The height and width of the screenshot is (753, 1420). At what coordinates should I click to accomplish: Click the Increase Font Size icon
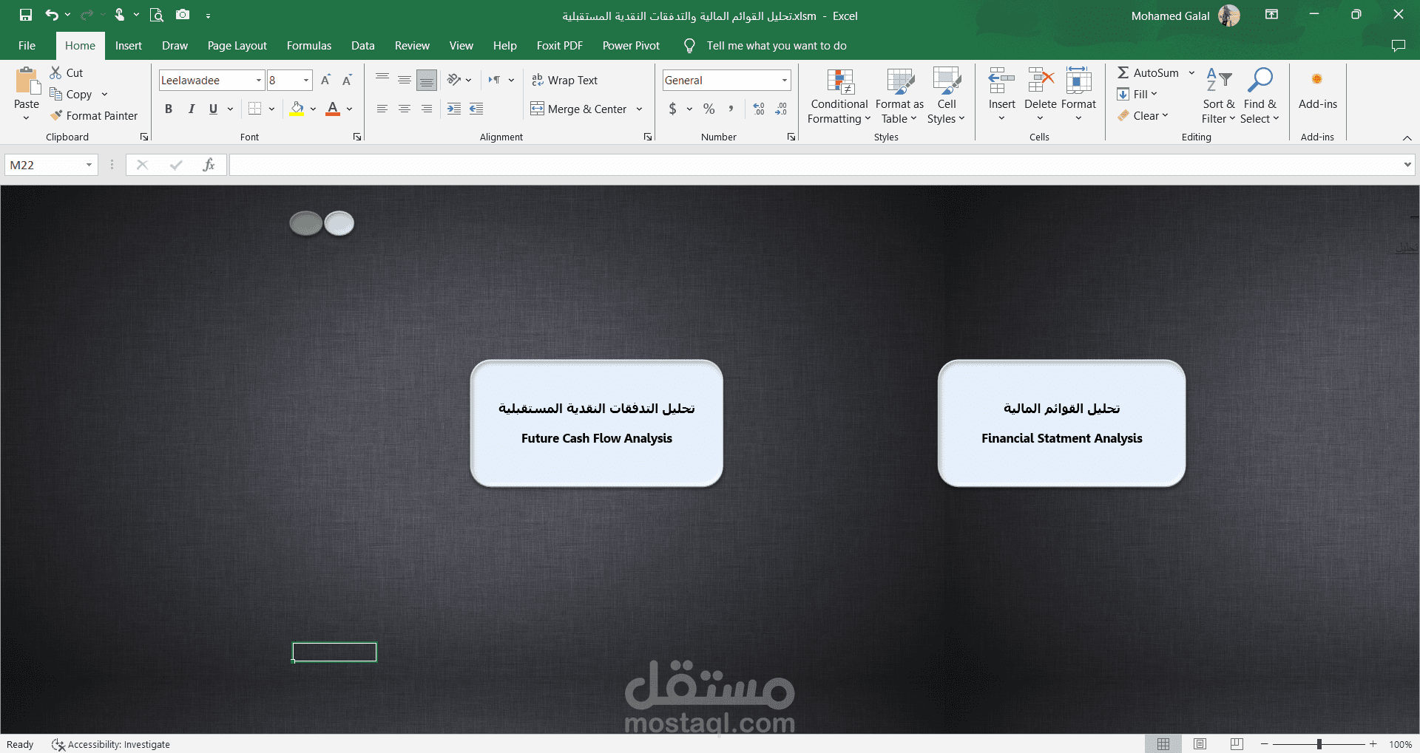pos(325,80)
